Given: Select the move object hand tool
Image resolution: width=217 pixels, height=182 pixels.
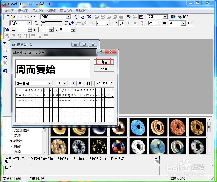Looking at the screenshot, I should click(x=77, y=17).
